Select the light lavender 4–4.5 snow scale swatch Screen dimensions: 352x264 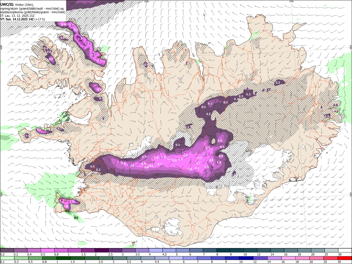156,250
